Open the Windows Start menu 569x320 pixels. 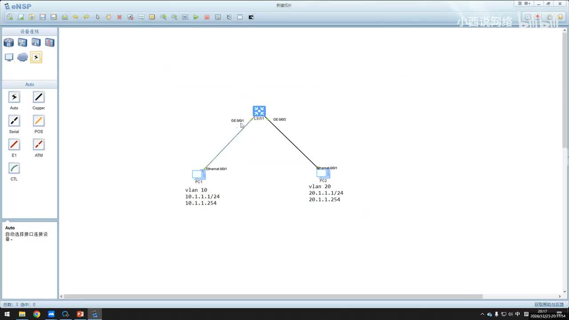pyautogui.click(x=7, y=314)
